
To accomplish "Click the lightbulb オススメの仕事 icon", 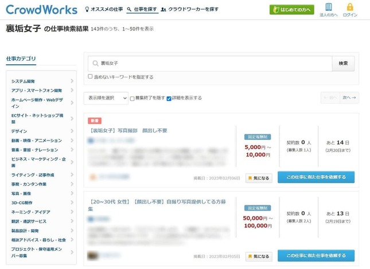I will [x=87, y=10].
